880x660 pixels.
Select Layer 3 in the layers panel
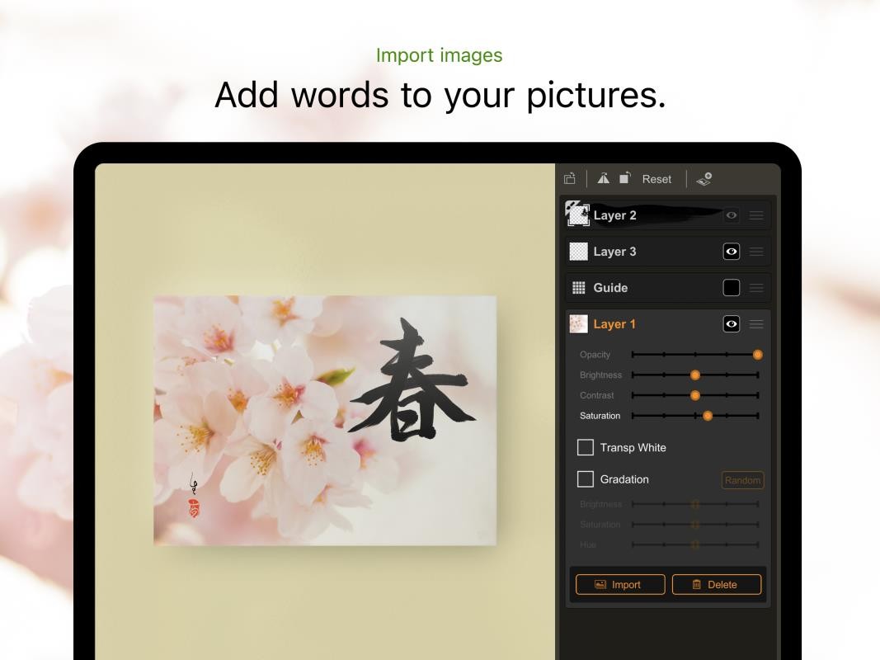click(614, 251)
